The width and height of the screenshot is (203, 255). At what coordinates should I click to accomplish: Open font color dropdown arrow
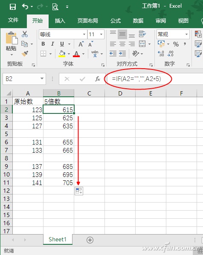(83, 54)
